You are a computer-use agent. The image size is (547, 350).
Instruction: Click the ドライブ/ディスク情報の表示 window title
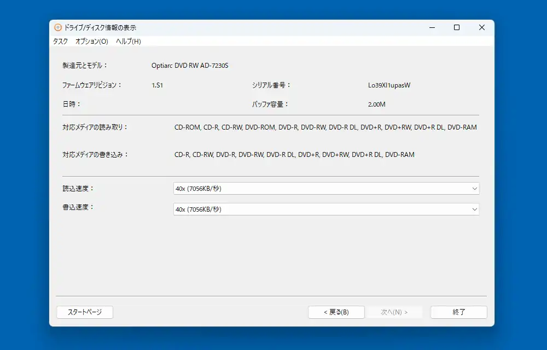[x=100, y=27]
